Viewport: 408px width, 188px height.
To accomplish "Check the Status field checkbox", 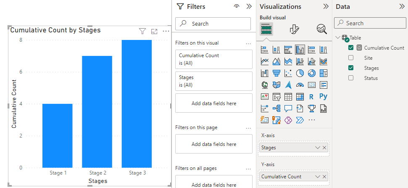I will tap(351, 78).
